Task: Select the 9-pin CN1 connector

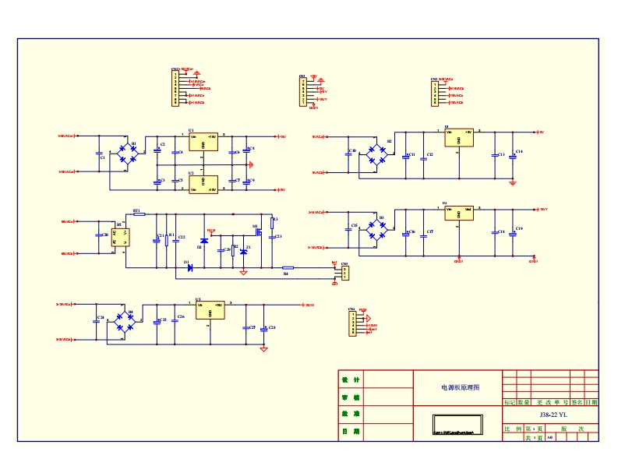Action: 175,87
